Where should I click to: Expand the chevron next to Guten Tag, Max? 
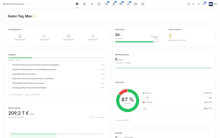click(x=38, y=16)
